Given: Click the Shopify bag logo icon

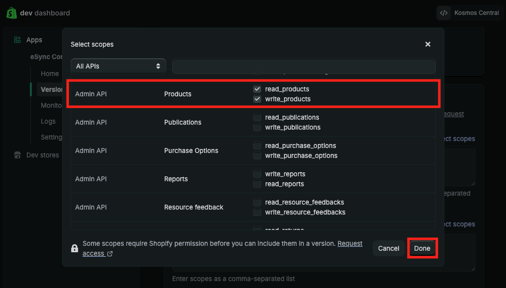Looking at the screenshot, I should click(11, 13).
